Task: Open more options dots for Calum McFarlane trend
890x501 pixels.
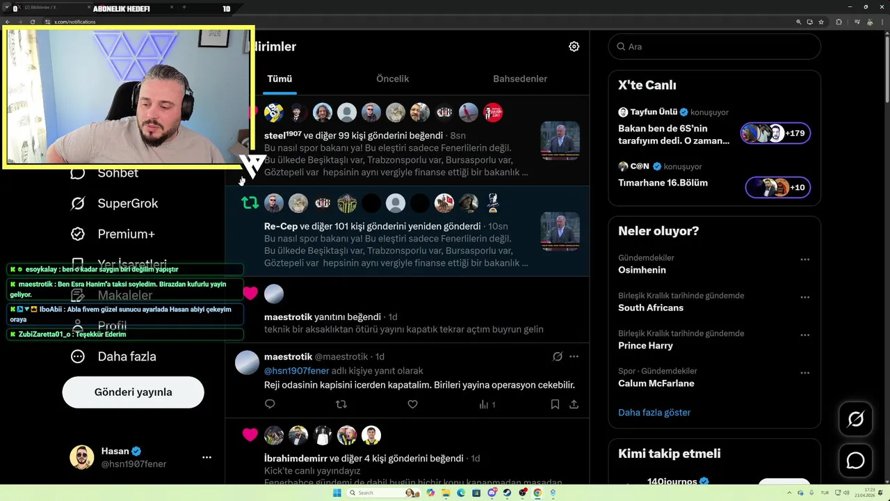Action: tap(804, 373)
